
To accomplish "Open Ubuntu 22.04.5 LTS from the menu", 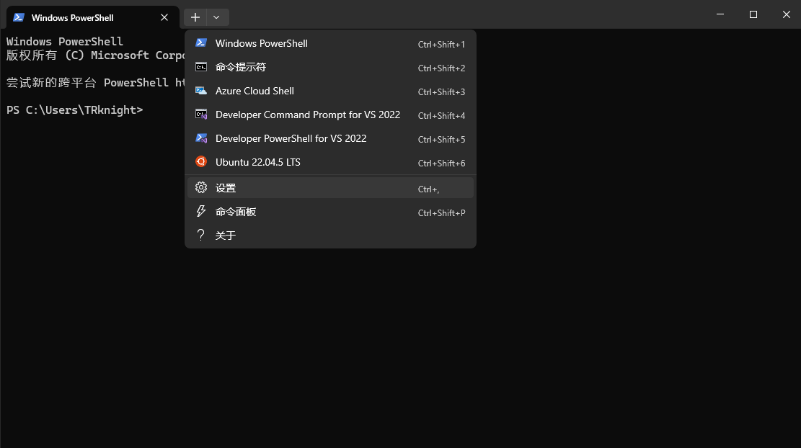I will click(258, 162).
